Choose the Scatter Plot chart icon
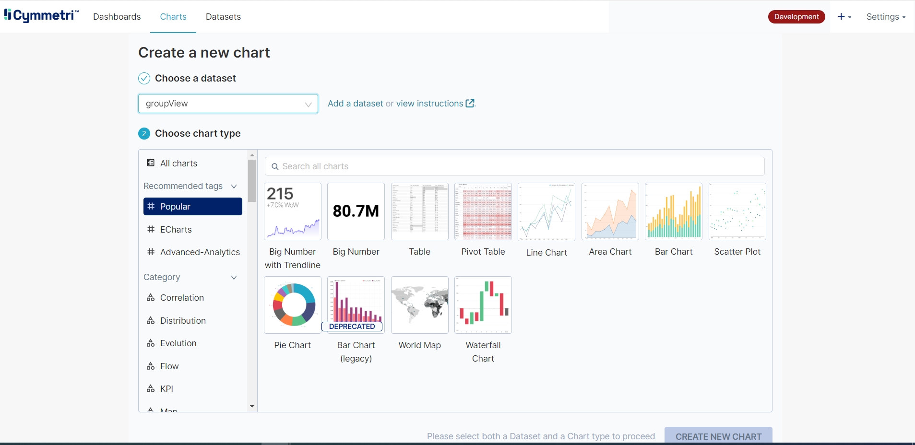915x445 pixels. click(x=737, y=211)
